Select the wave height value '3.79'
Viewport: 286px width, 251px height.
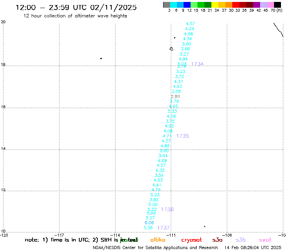pyautogui.click(x=174, y=101)
